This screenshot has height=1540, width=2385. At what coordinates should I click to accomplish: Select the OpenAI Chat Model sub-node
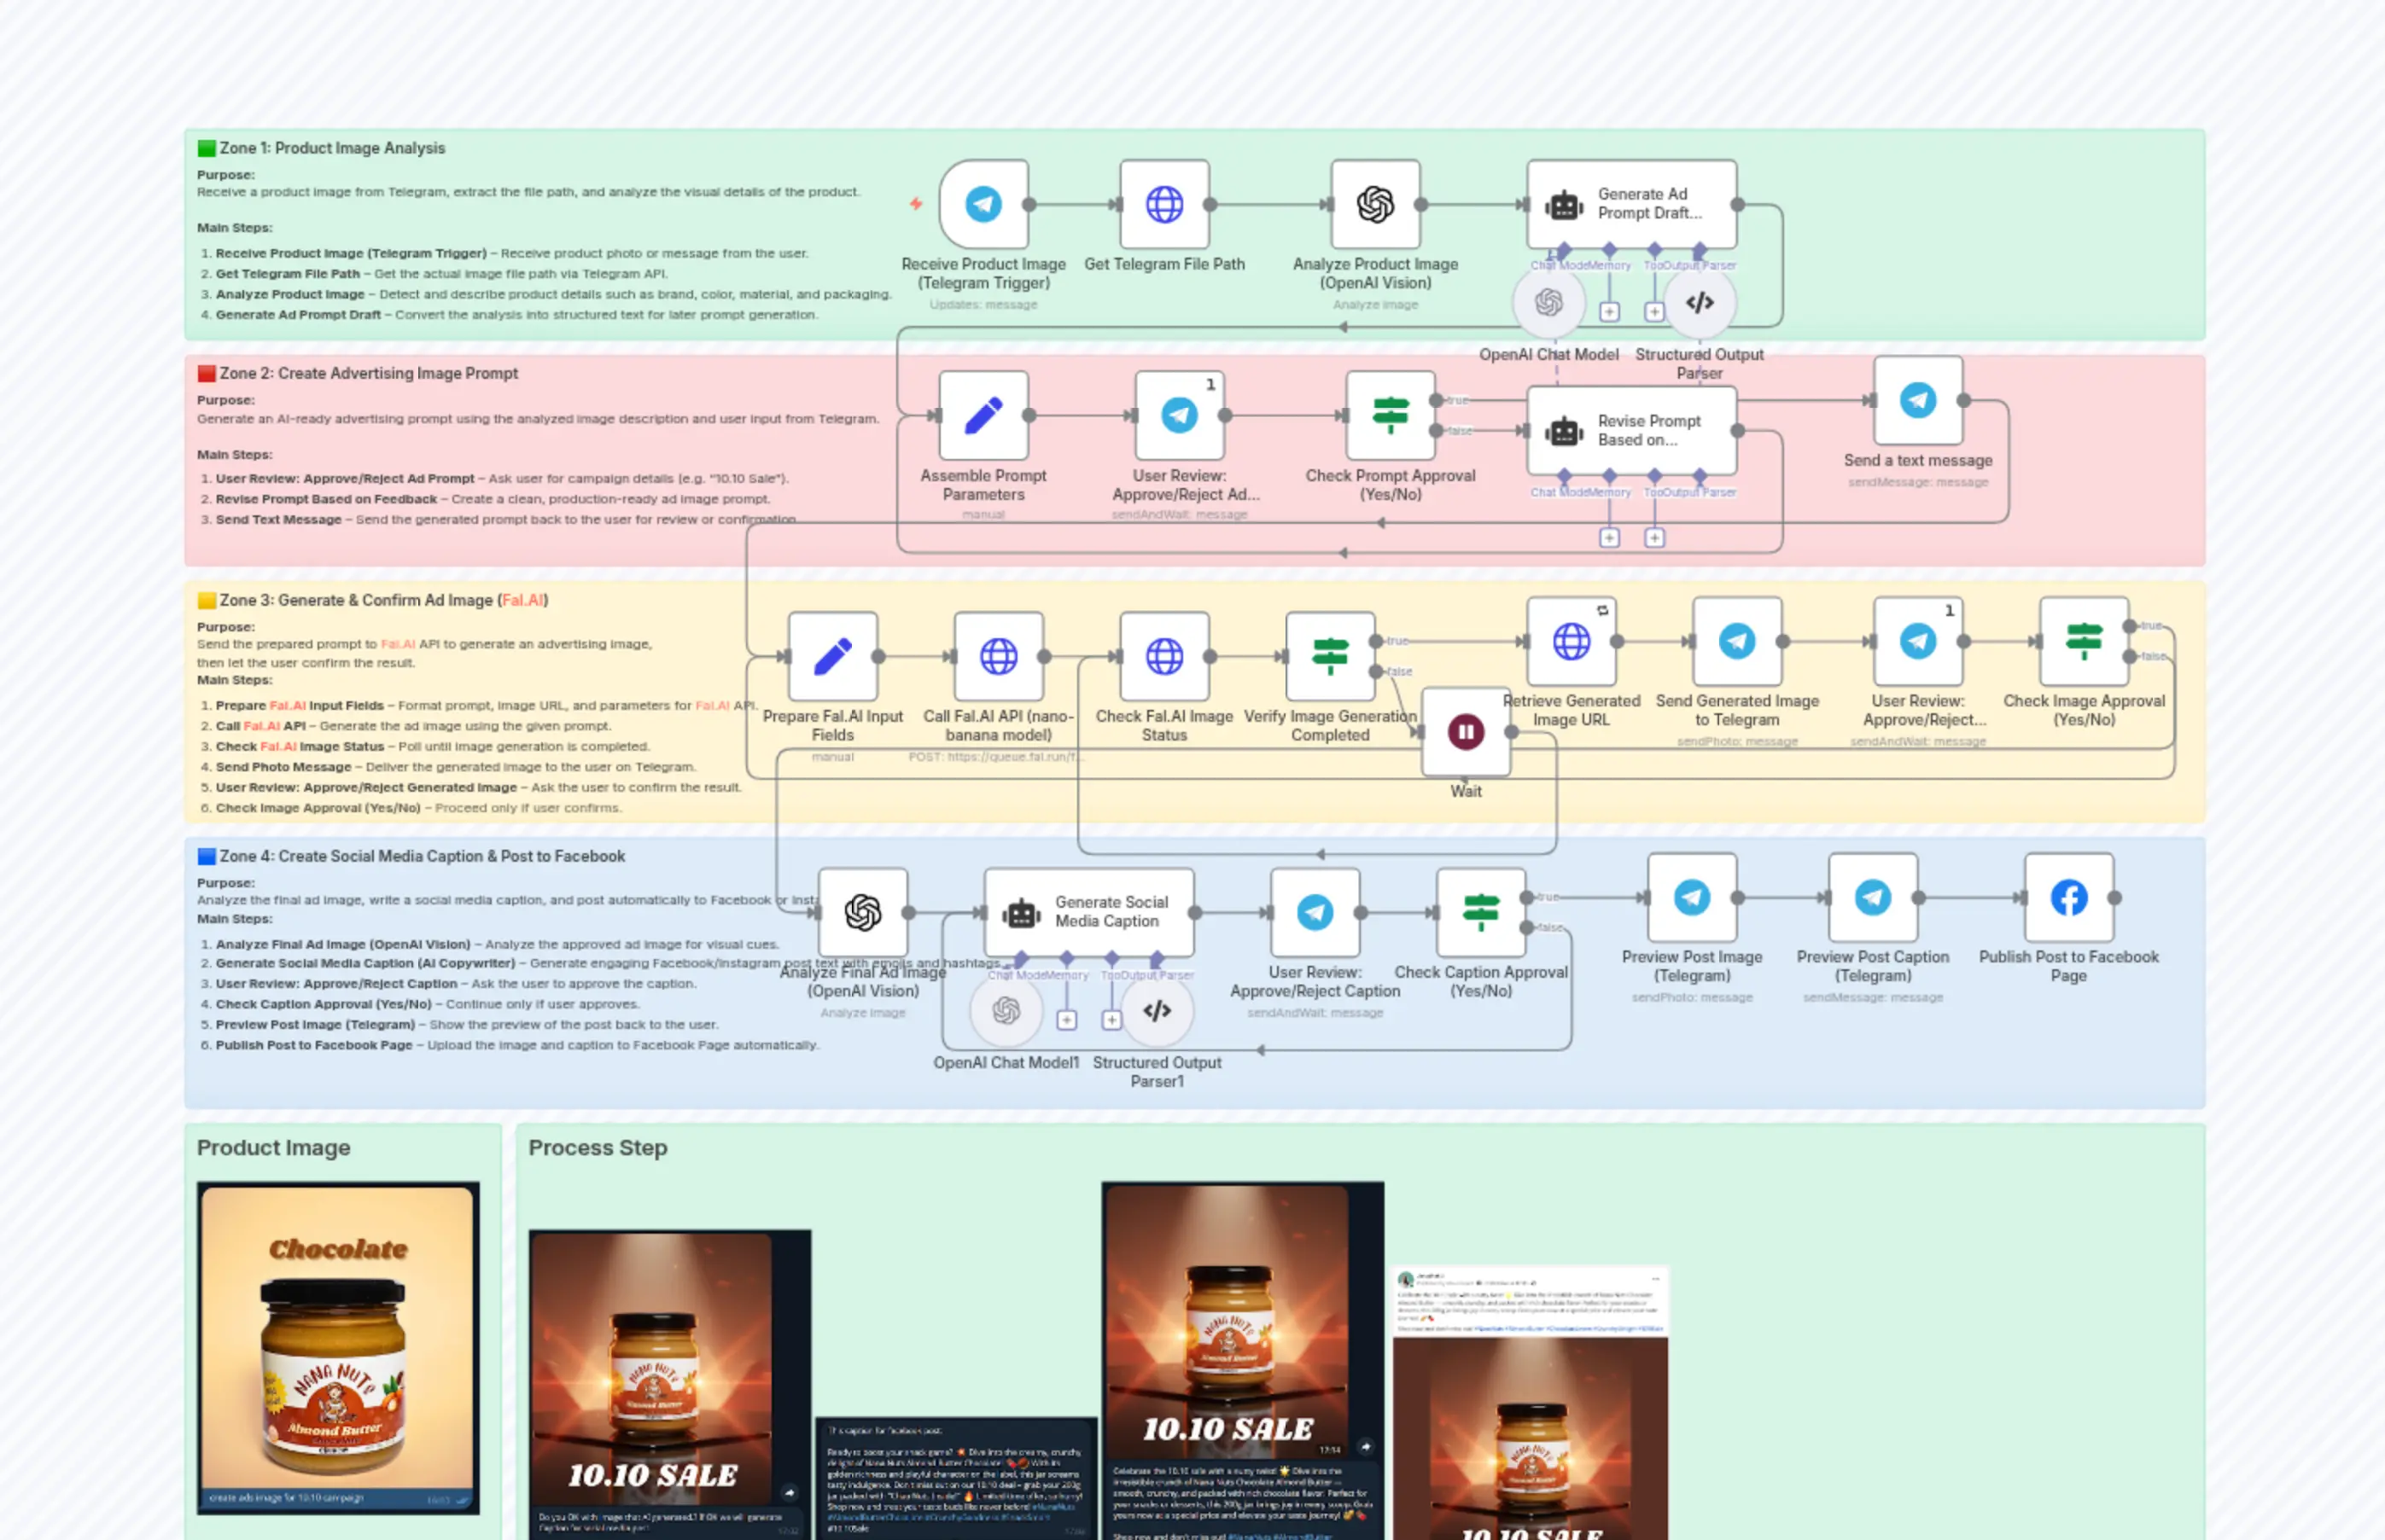click(x=1548, y=302)
